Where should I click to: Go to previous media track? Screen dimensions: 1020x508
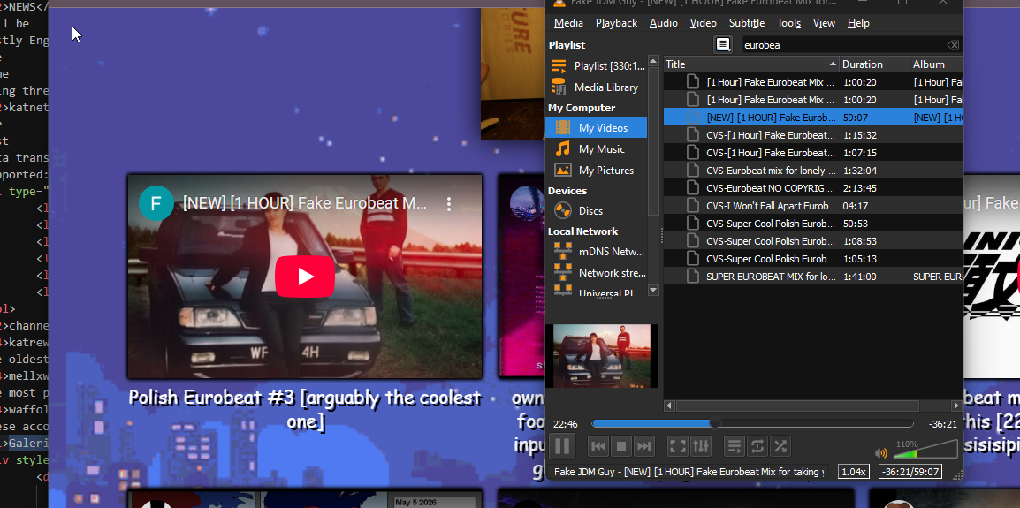coord(598,447)
